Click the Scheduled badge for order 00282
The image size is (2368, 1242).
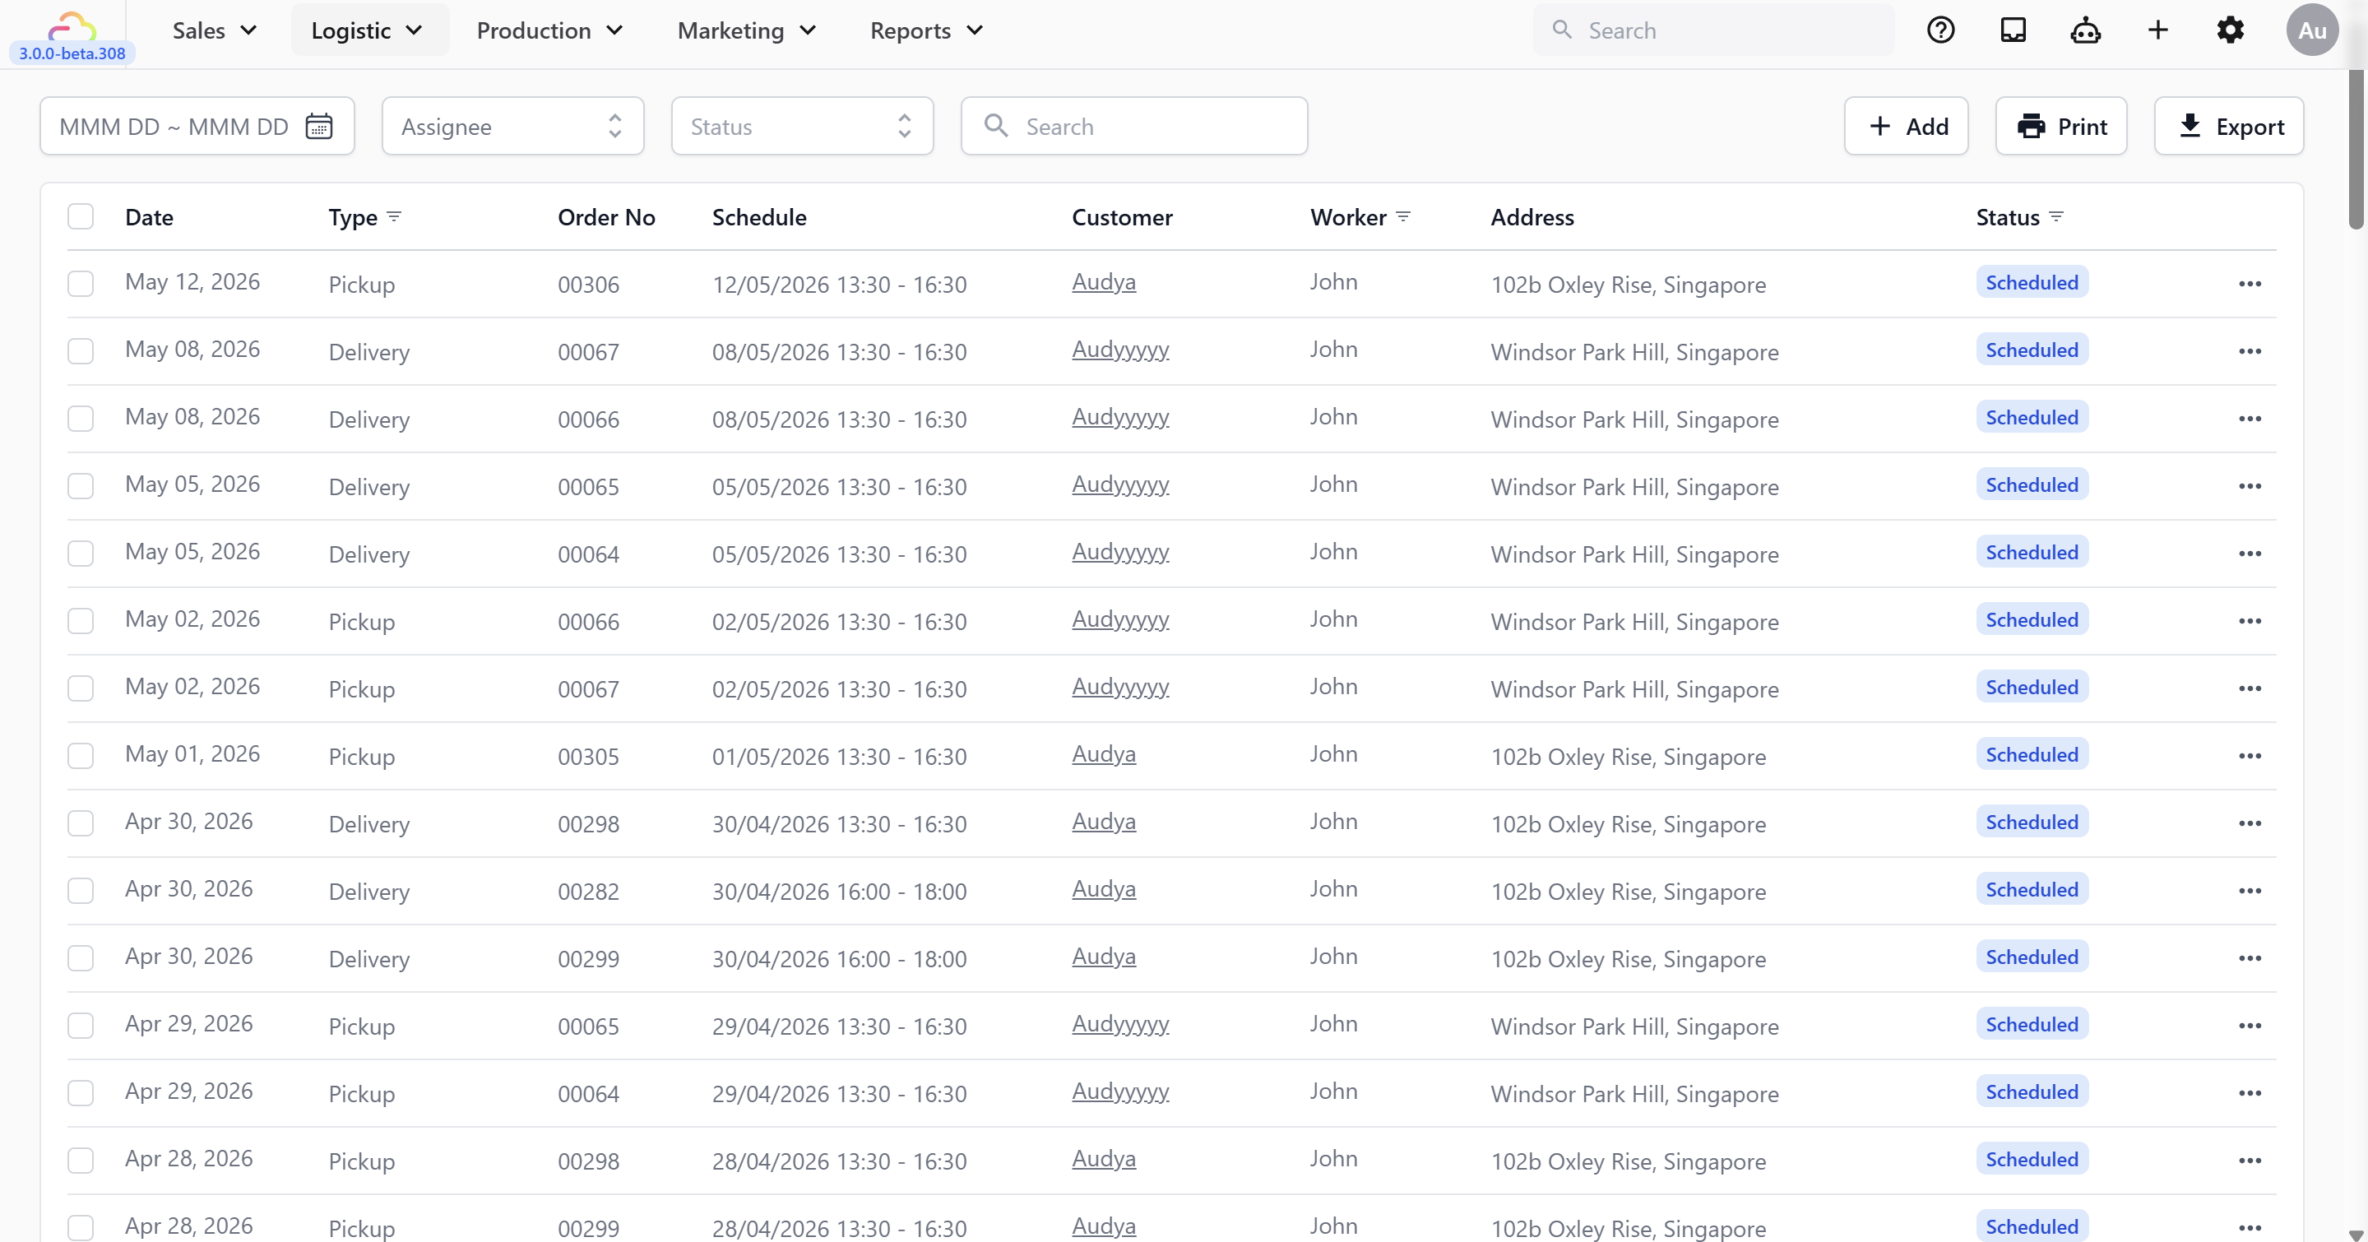[x=2032, y=889]
